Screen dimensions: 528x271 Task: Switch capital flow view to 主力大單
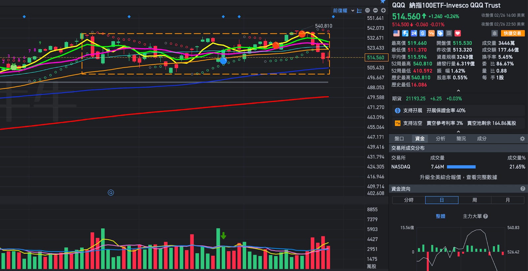click(472, 216)
